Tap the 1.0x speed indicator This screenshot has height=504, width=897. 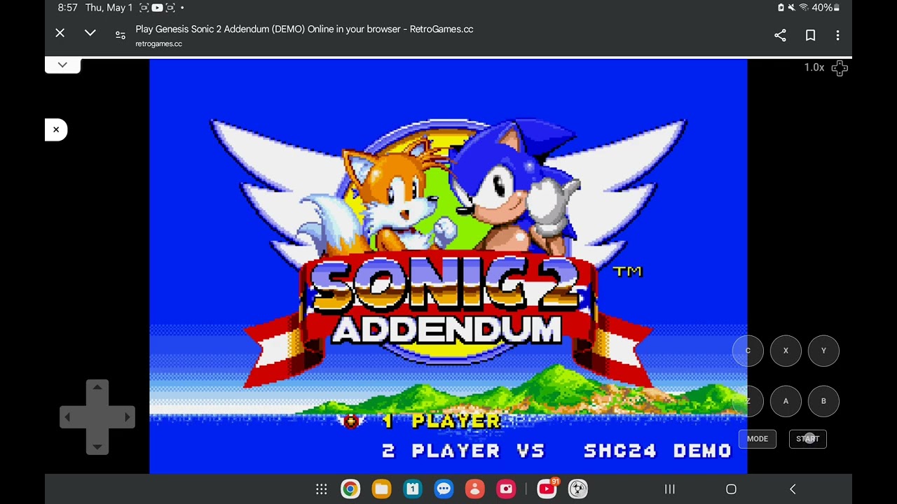click(814, 68)
